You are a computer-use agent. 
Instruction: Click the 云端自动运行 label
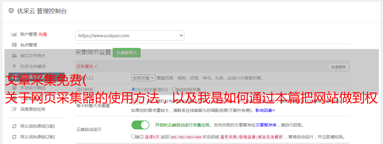pyautogui.click(x=89, y=130)
